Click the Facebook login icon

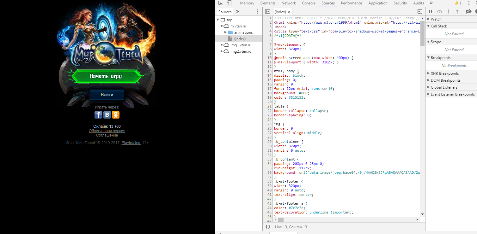(x=98, y=115)
